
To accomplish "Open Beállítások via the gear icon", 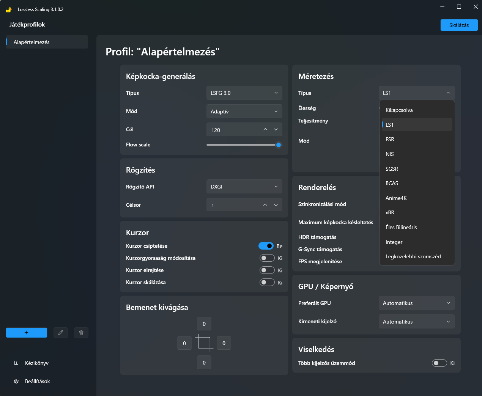I will [16, 381].
